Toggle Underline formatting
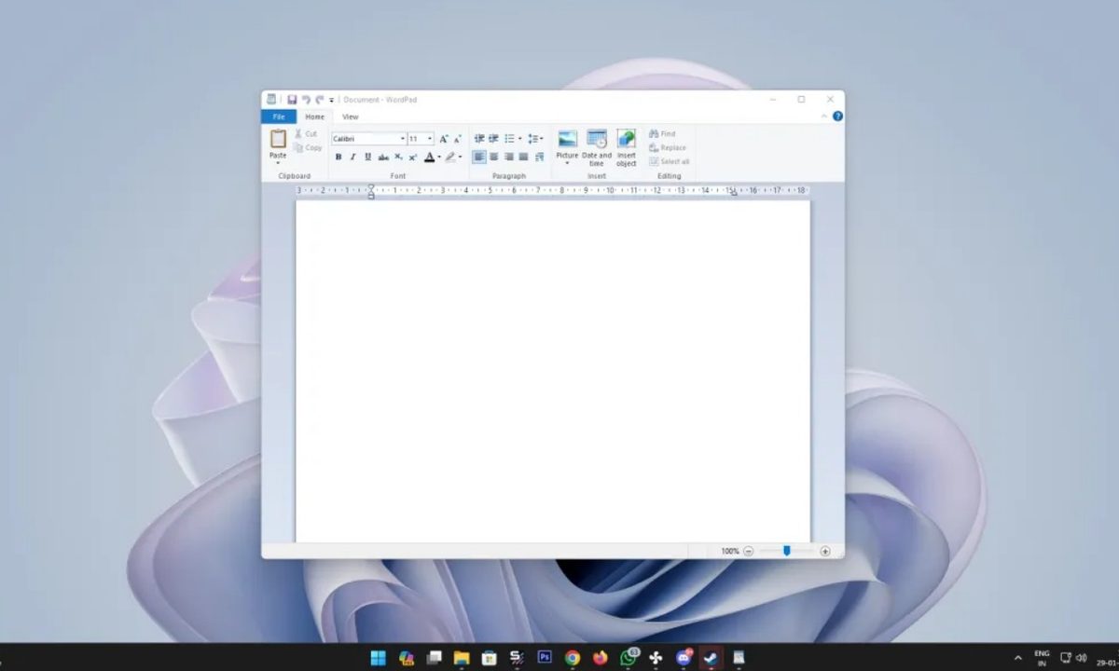Viewport: 1119px width, 671px height. 367,157
